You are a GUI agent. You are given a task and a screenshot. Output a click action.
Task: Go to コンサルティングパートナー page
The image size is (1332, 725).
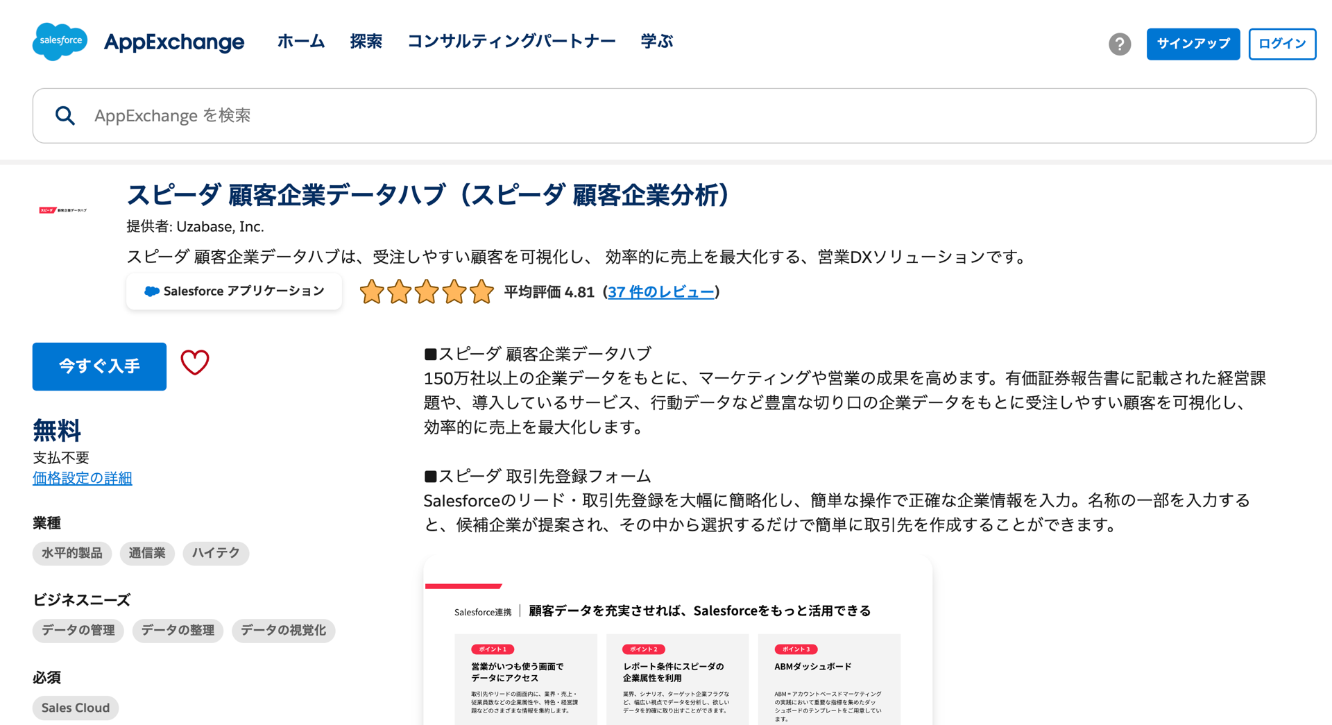click(511, 42)
